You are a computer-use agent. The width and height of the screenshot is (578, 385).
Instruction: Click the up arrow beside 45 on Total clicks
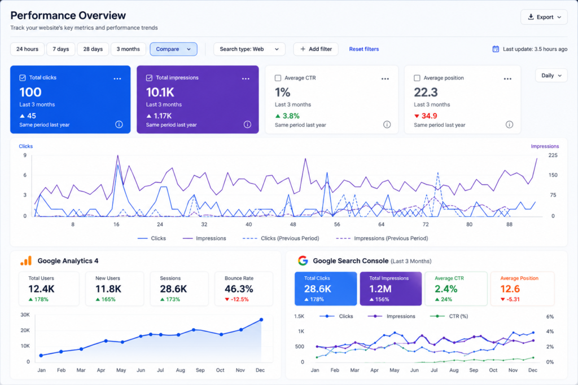(22, 116)
